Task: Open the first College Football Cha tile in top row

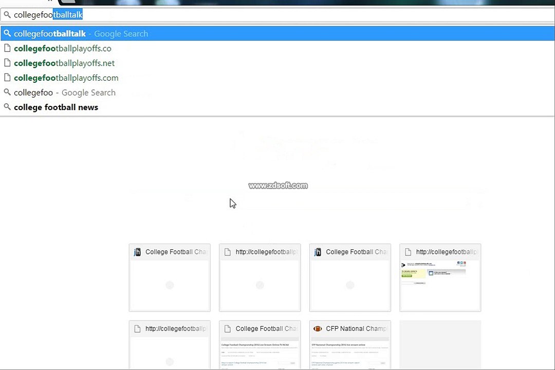Action: (170, 277)
